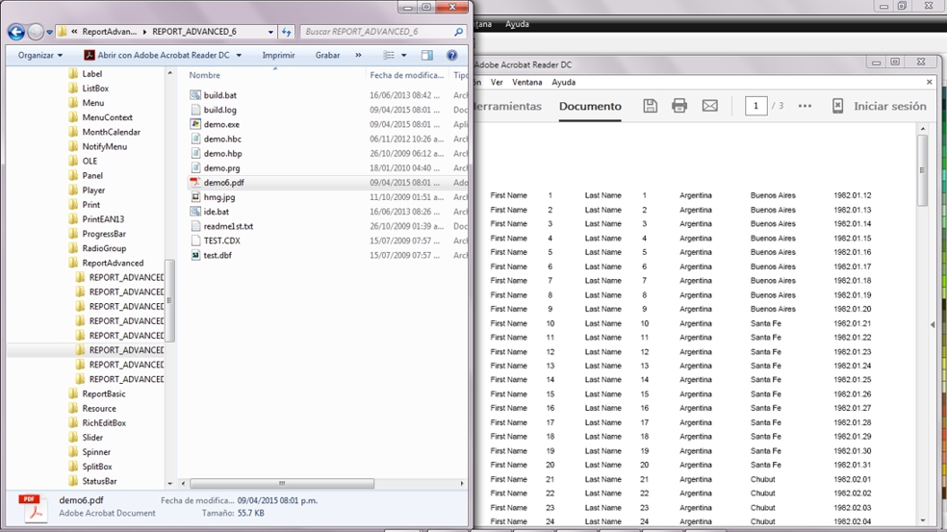Open the ReportBasic folder in tree

[x=104, y=393]
